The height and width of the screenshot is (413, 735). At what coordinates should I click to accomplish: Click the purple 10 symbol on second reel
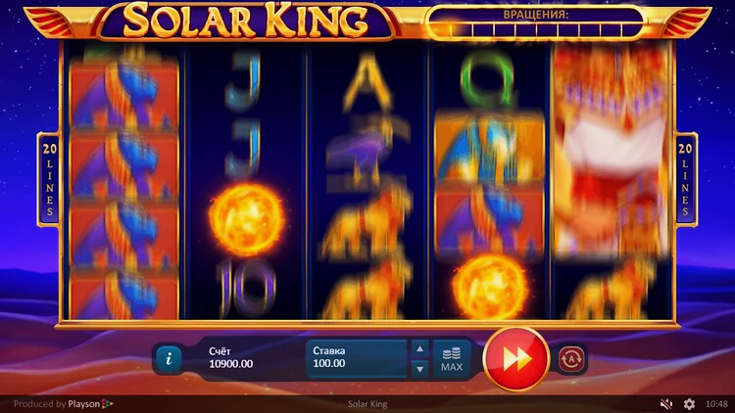[247, 288]
